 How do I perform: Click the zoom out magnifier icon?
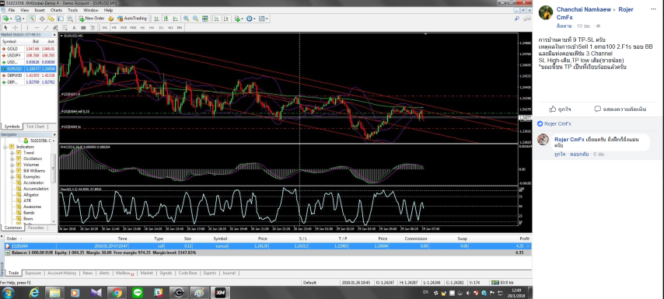[x=196, y=19]
